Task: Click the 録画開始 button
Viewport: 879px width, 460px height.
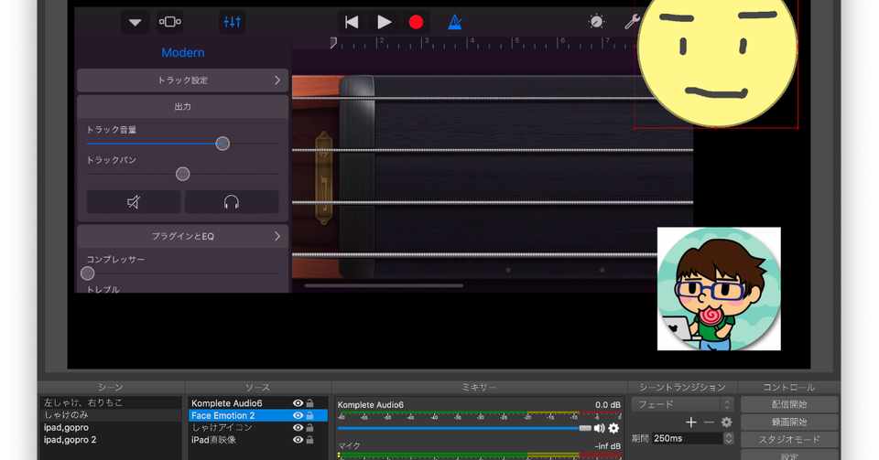Action: (789, 422)
